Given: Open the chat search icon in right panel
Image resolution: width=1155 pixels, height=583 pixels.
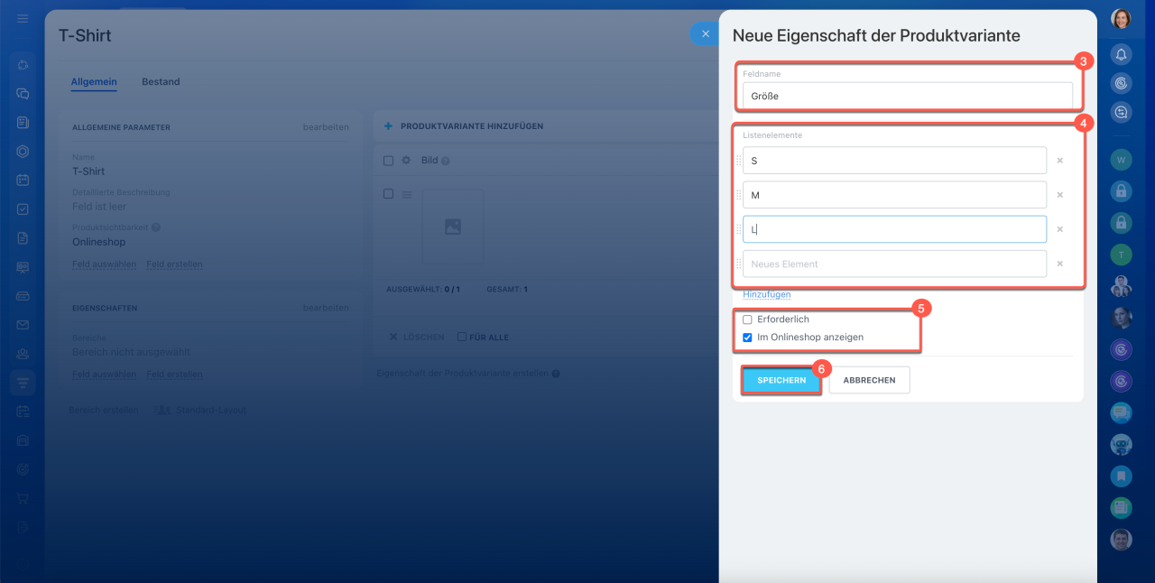Looking at the screenshot, I should pyautogui.click(x=1121, y=112).
